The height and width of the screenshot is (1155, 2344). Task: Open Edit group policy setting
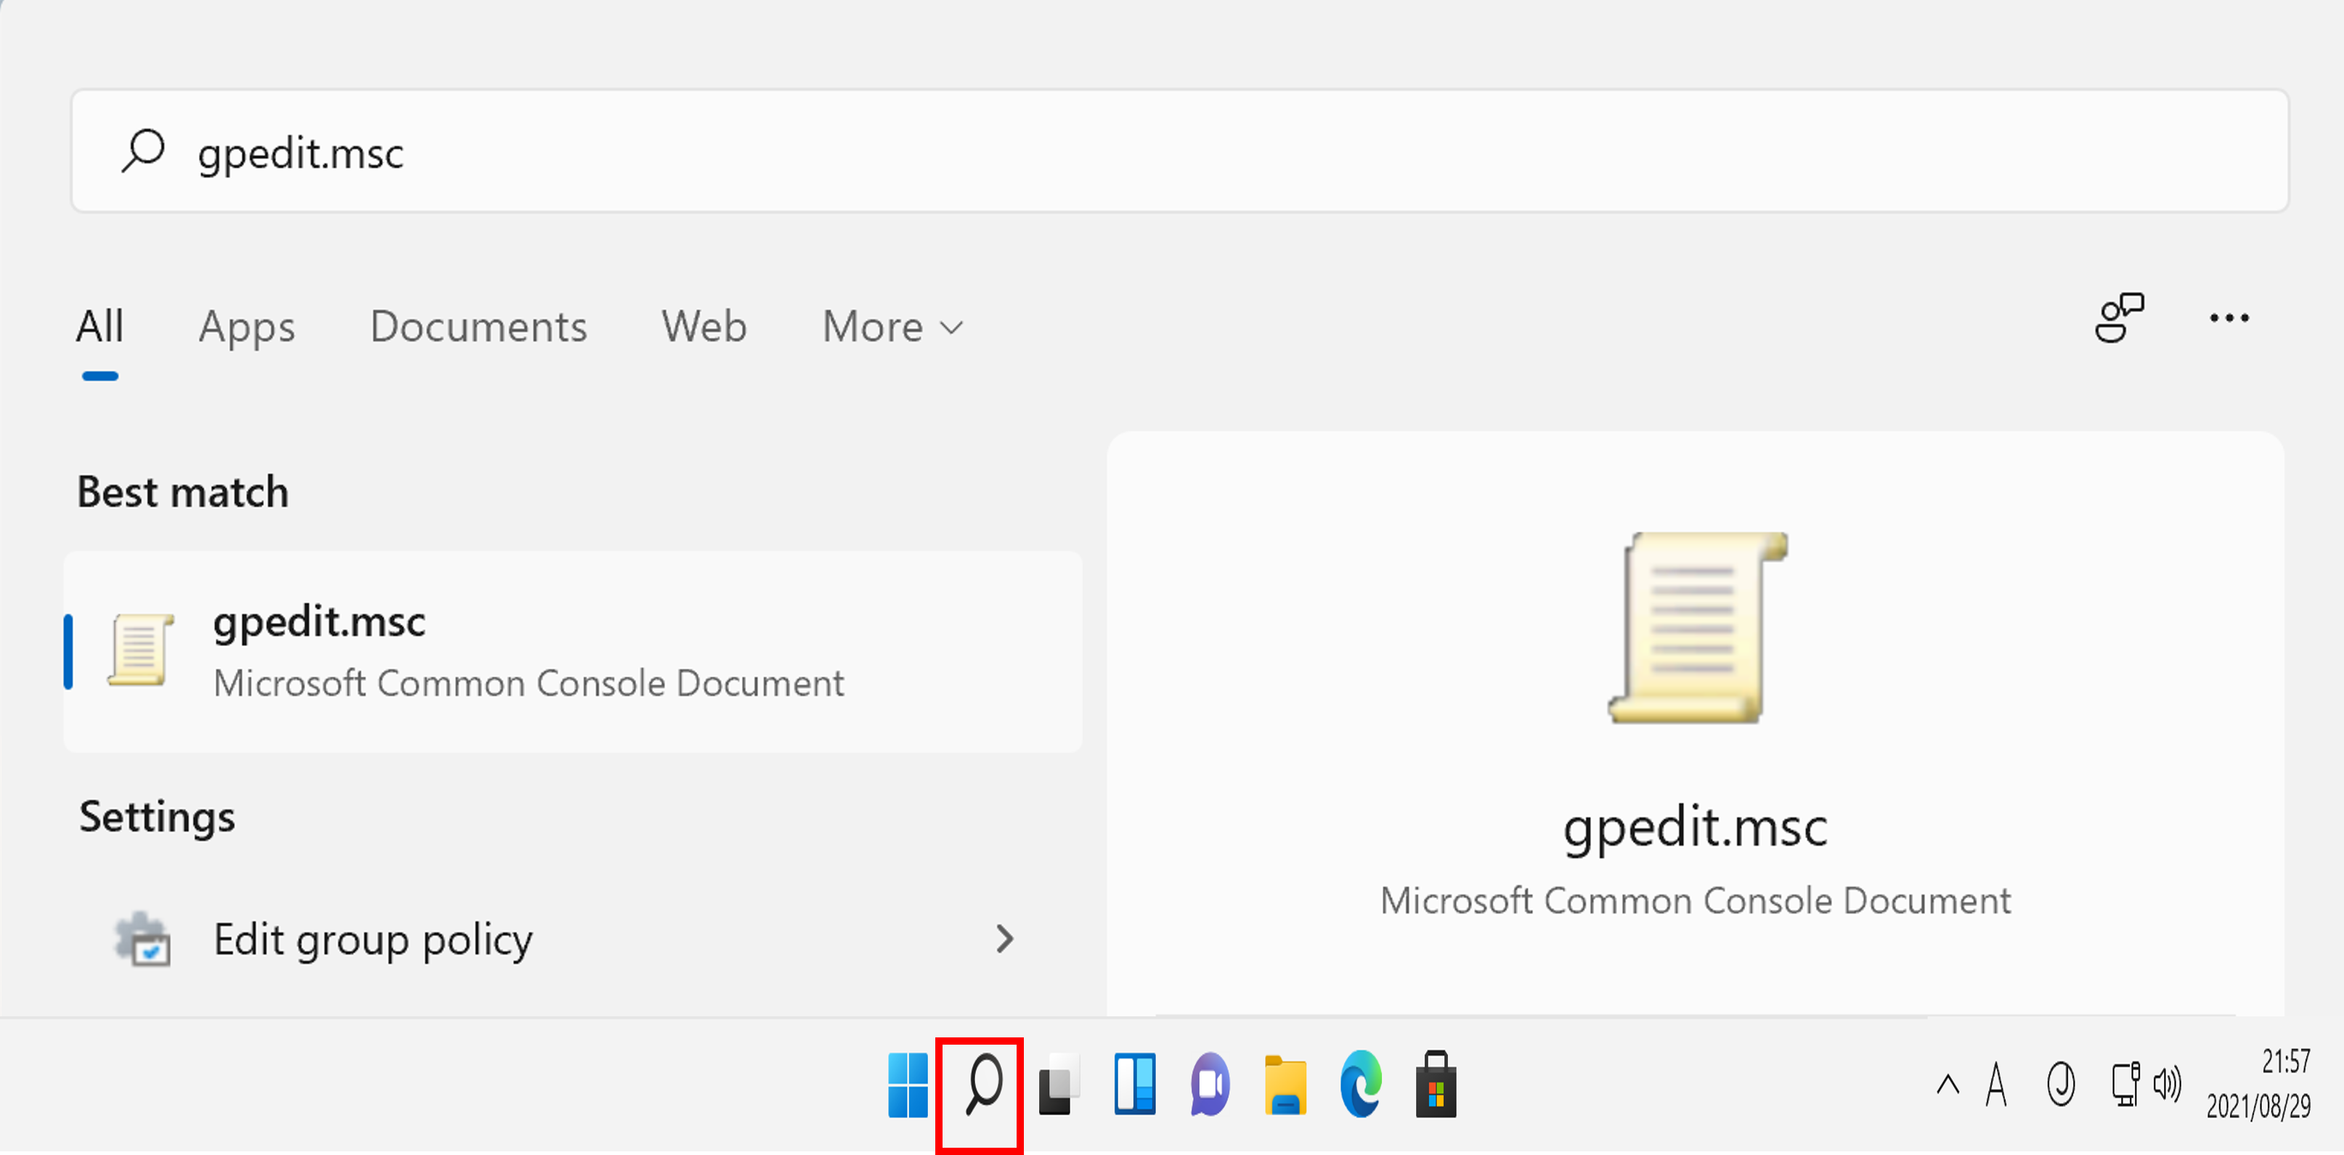[x=373, y=939]
